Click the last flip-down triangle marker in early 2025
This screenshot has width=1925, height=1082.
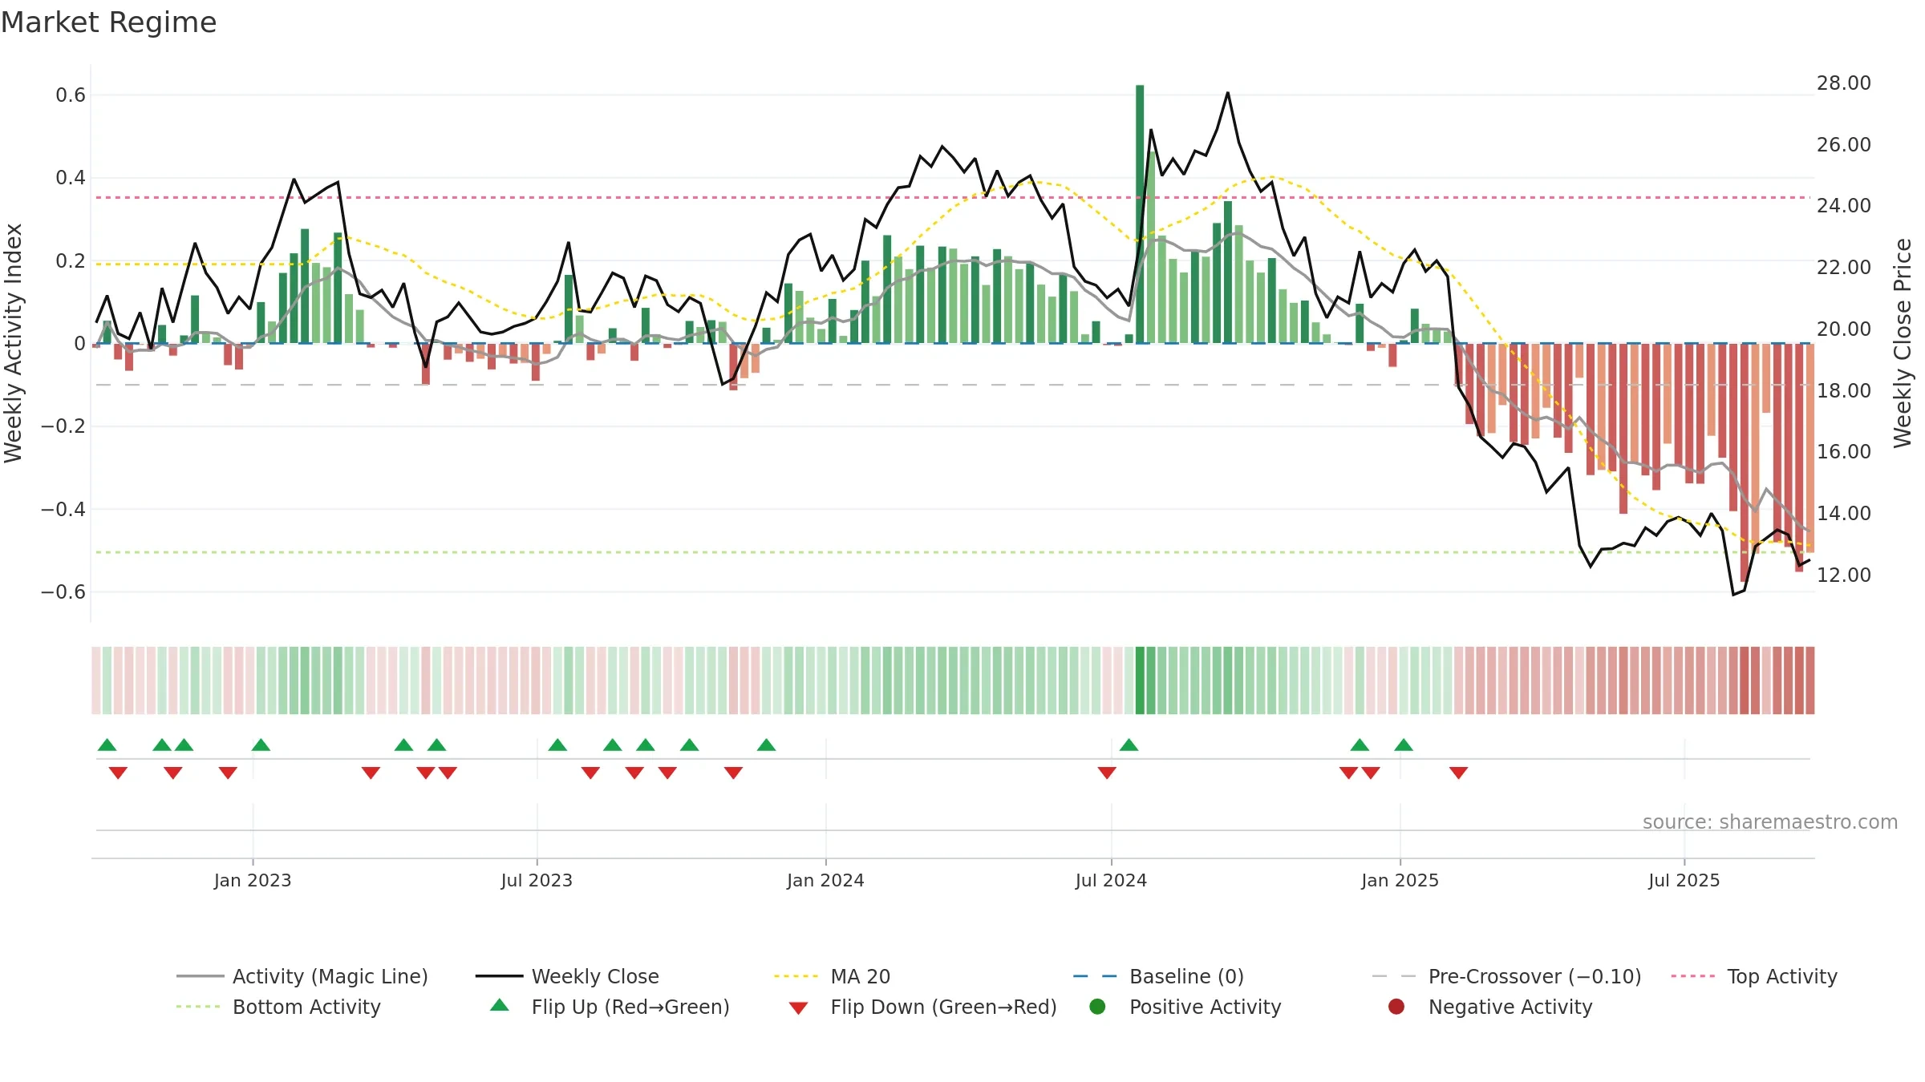tap(1459, 773)
